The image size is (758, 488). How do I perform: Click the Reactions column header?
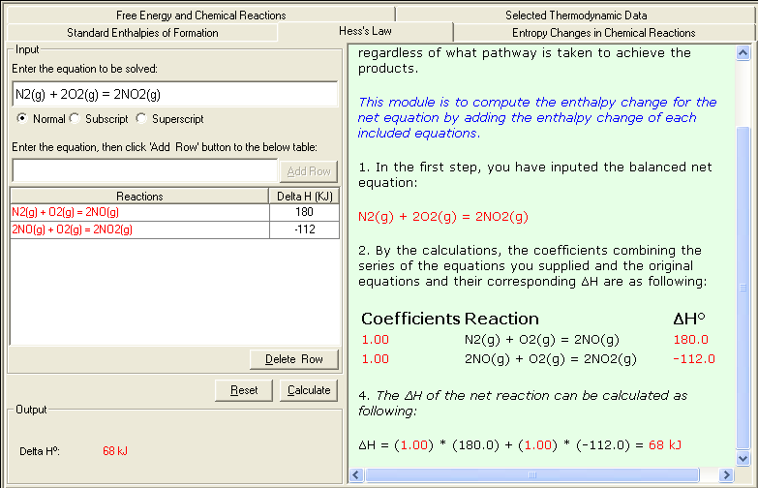click(139, 196)
